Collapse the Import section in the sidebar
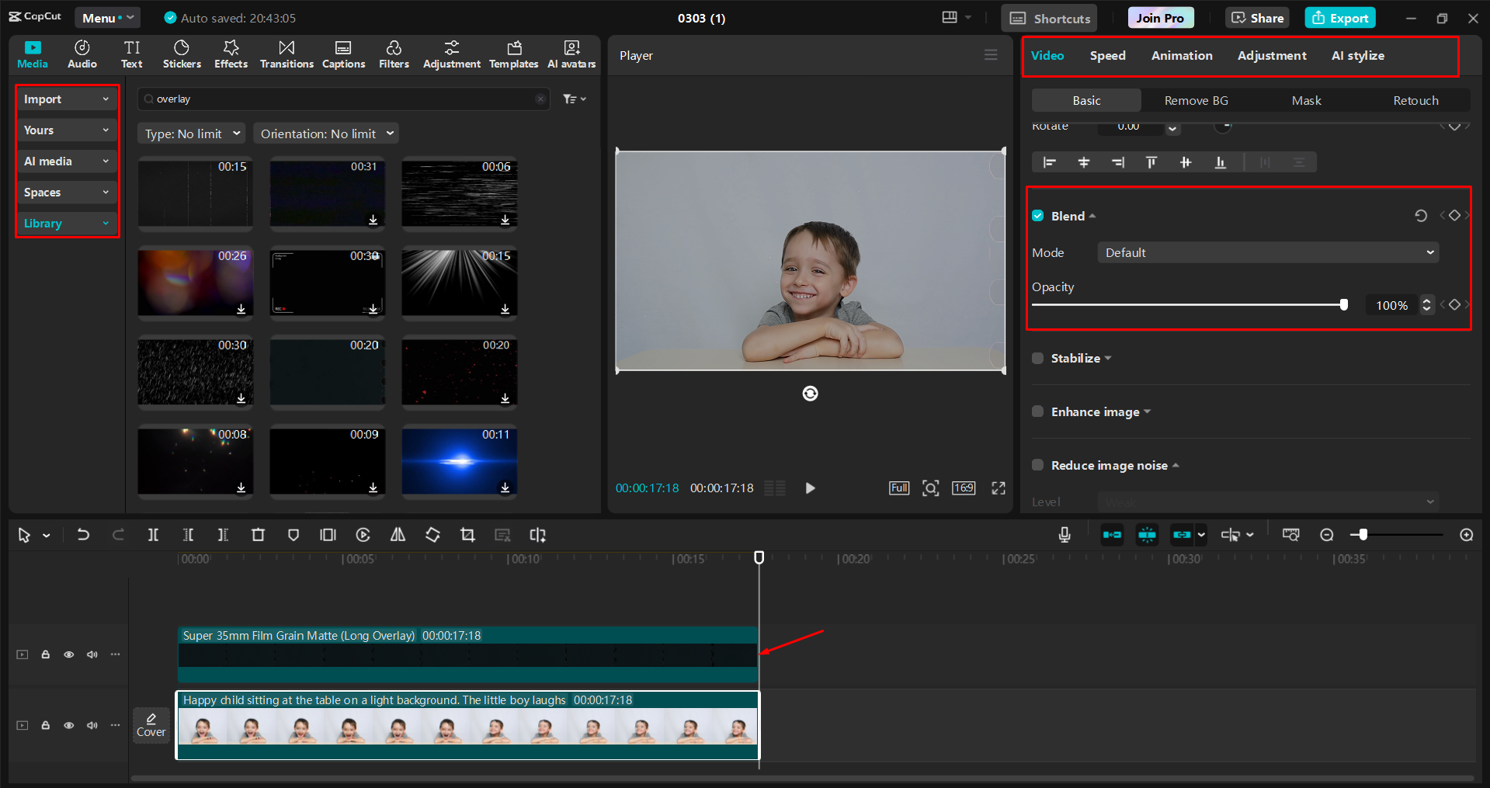 click(106, 99)
